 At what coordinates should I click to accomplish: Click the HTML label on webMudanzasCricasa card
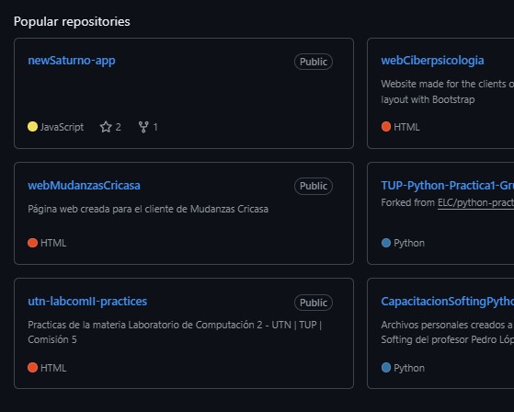point(53,243)
